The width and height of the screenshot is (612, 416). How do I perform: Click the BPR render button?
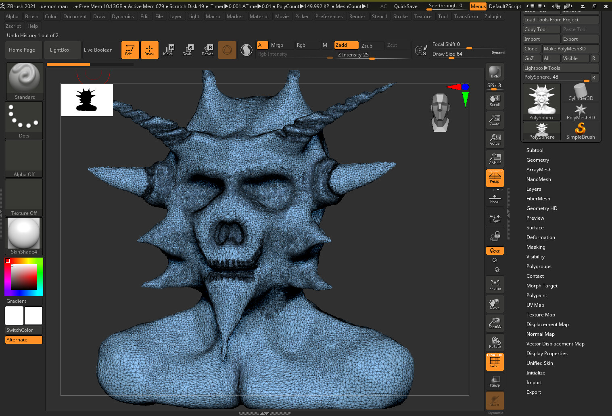tap(495, 71)
